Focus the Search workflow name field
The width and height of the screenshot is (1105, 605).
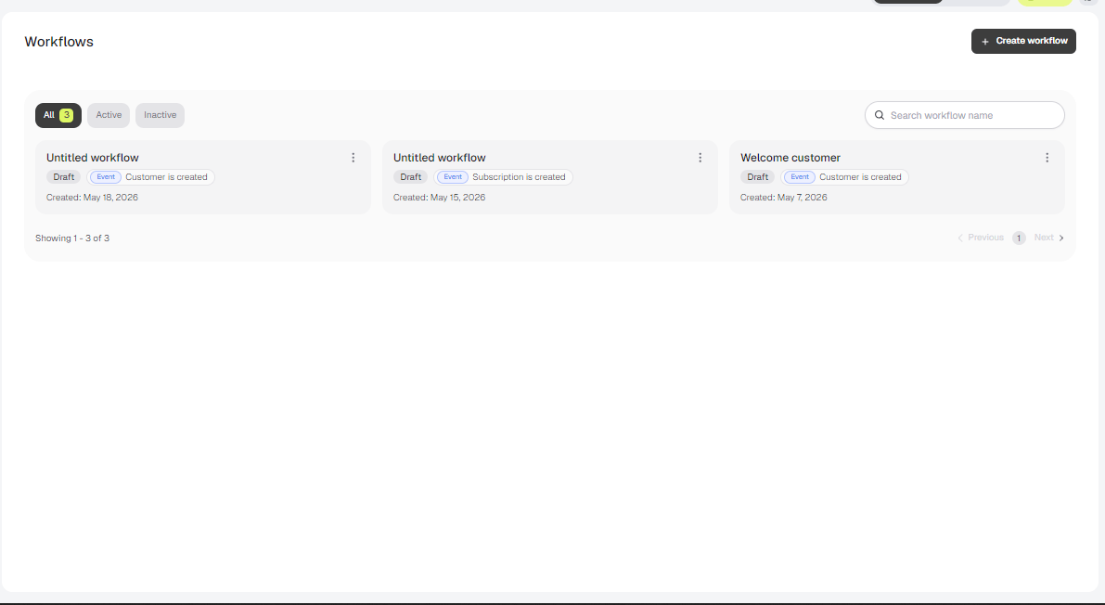(x=965, y=115)
